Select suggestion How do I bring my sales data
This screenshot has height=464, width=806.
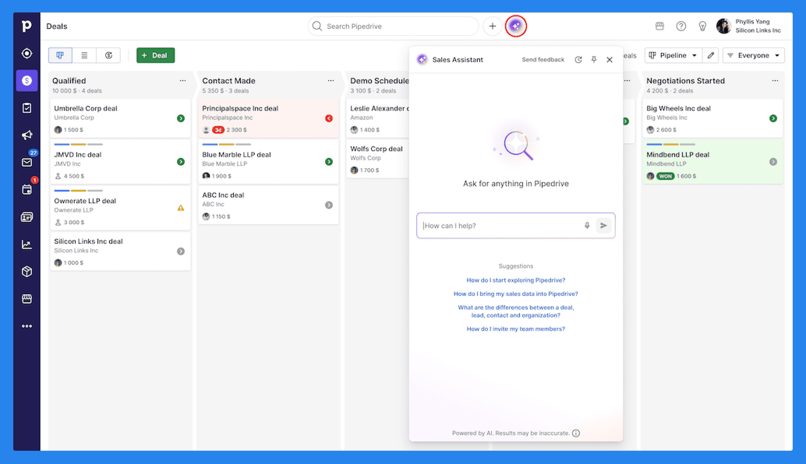[516, 294]
